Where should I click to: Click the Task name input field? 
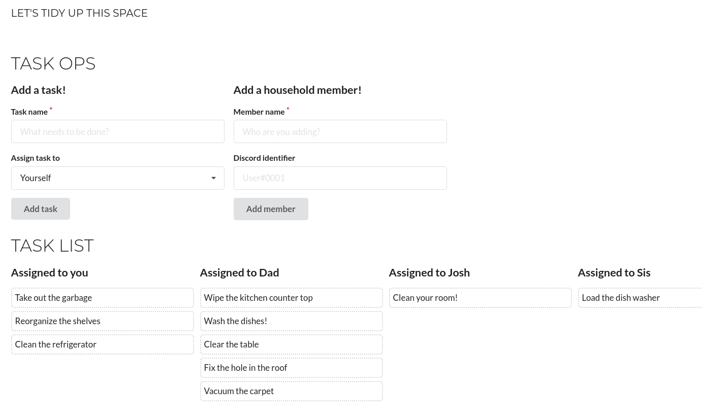click(x=117, y=131)
